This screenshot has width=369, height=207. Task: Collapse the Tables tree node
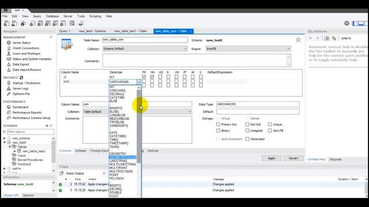(10, 147)
